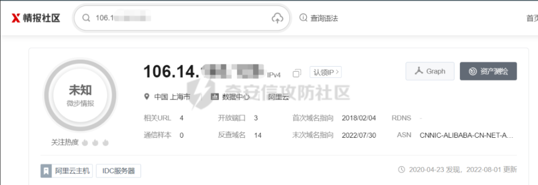Click the cloud upload icon in search bar
Viewport: 538px width, 185px height.
277,18
